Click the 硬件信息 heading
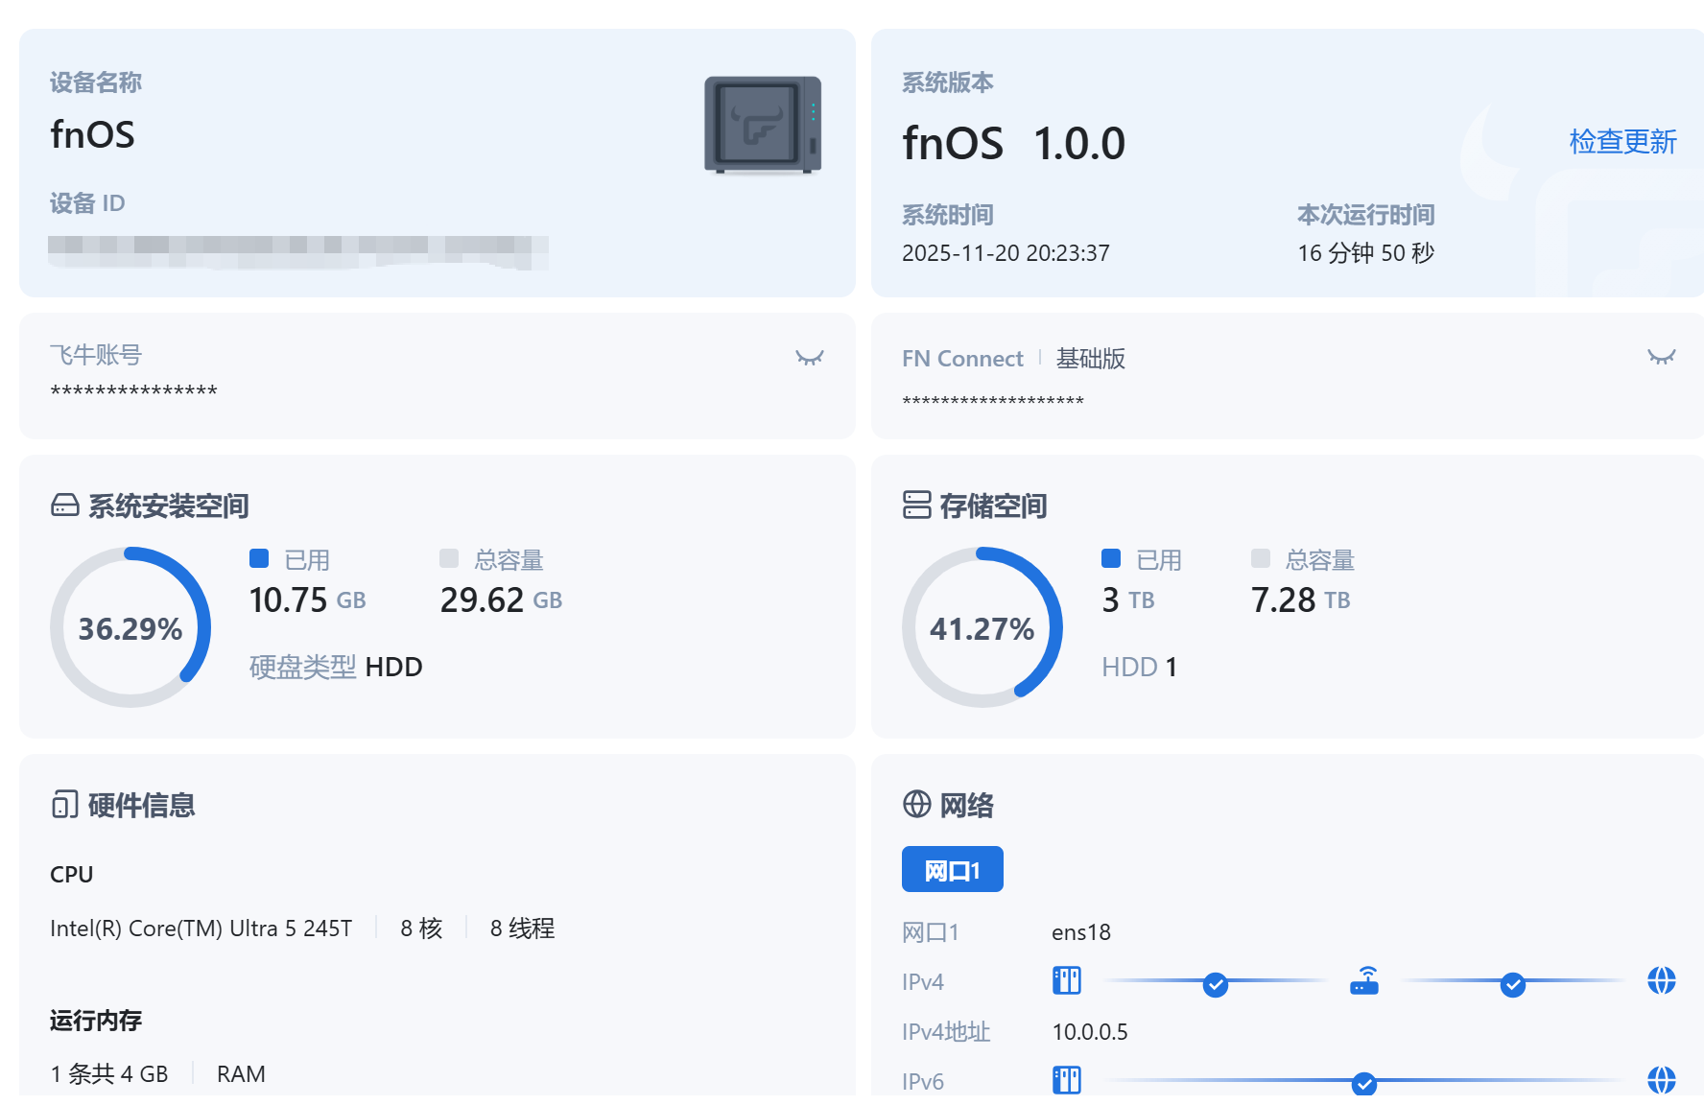This screenshot has height=1105, width=1704. 142,805
